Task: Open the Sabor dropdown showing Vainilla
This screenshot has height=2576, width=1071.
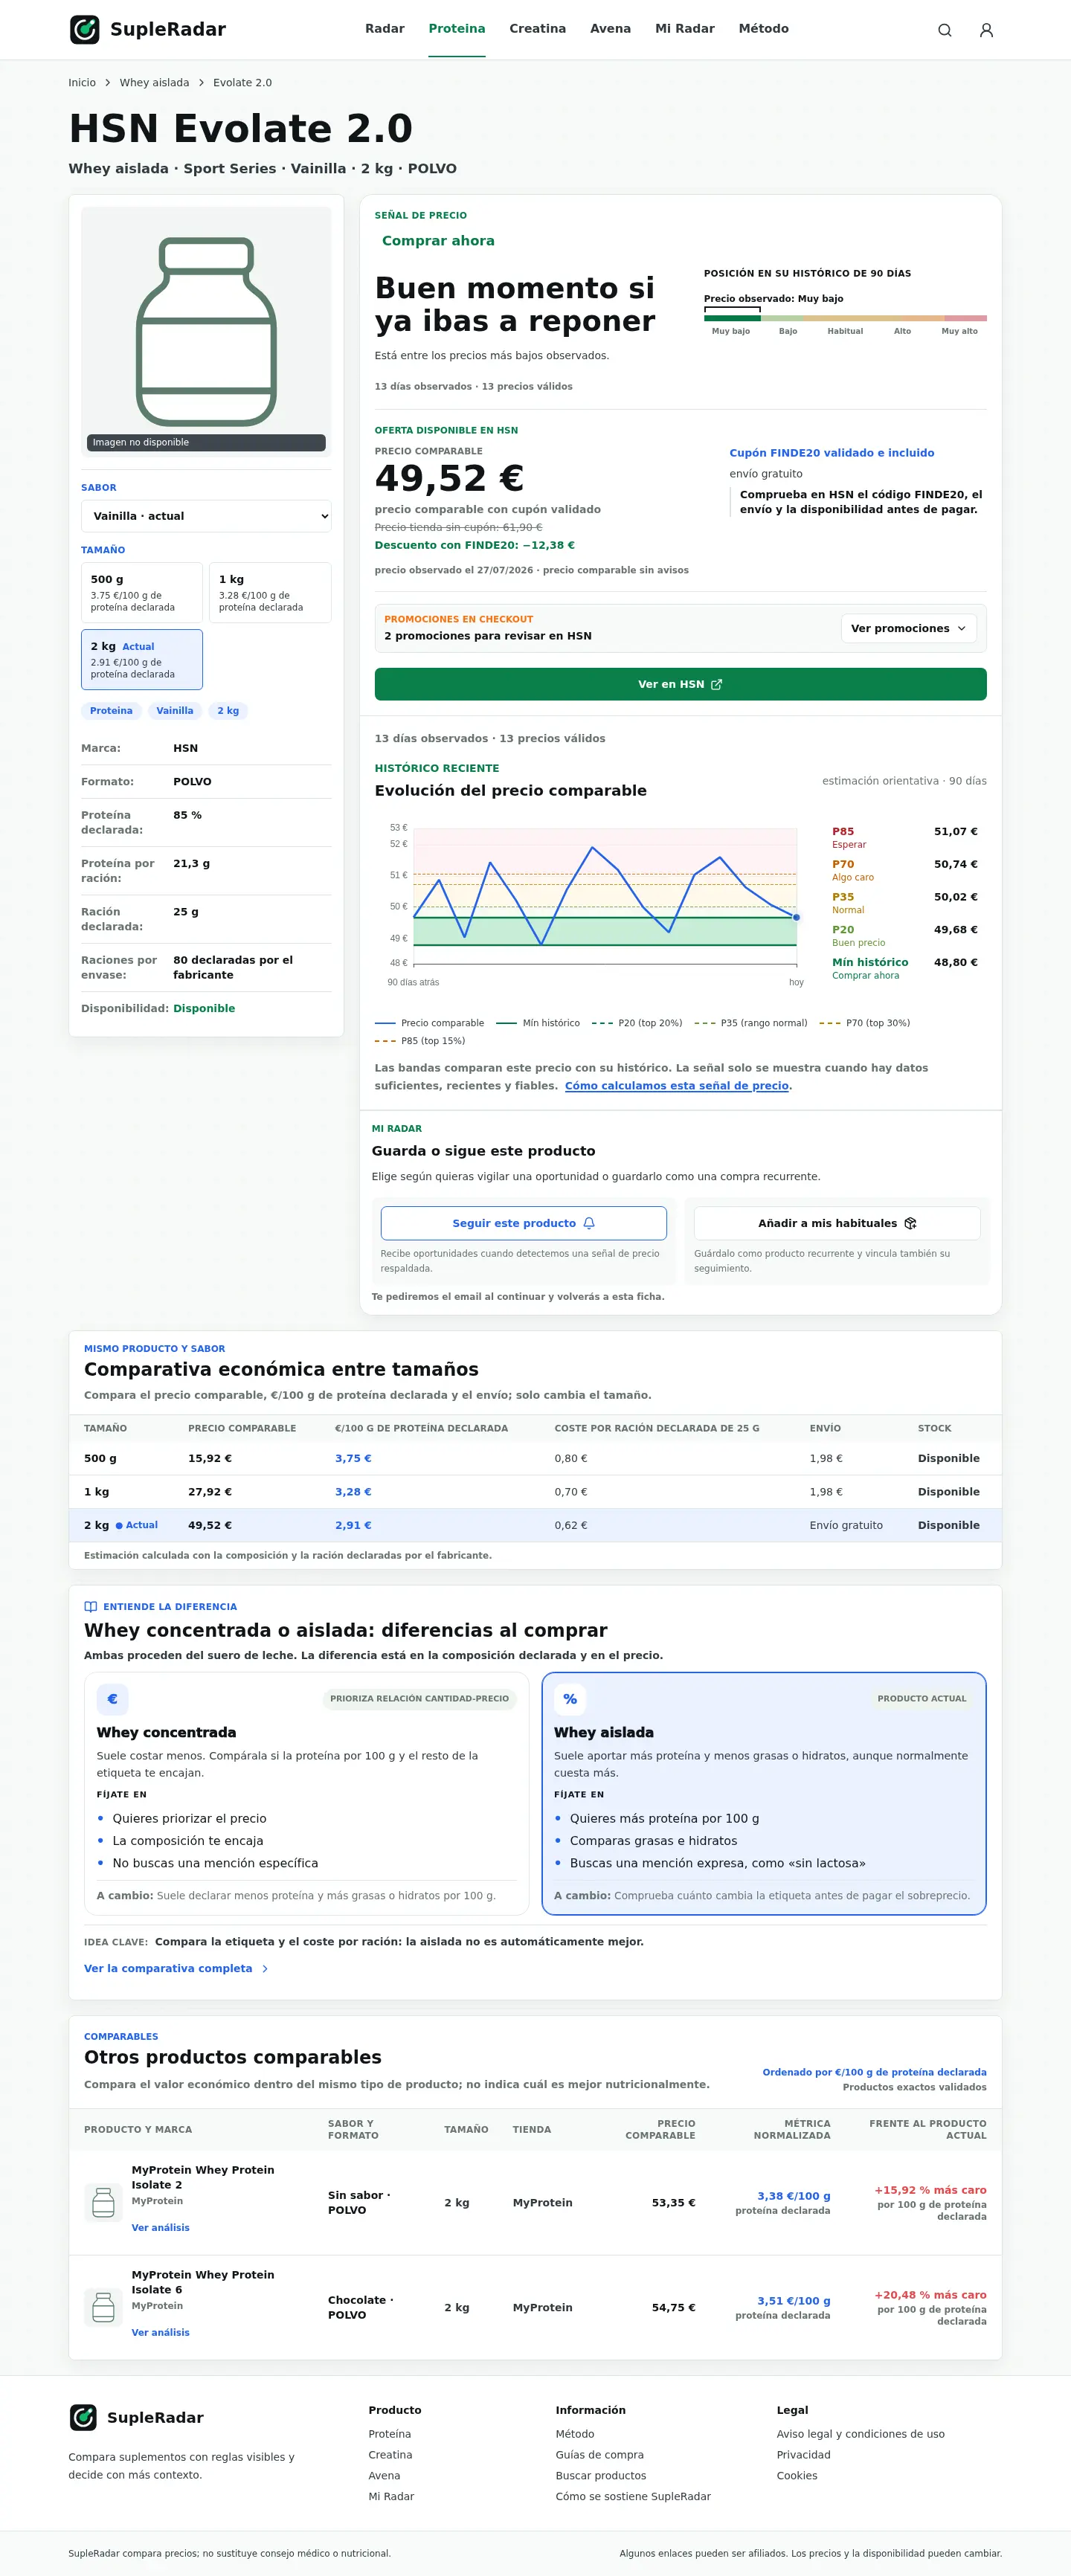Action: pos(206,516)
